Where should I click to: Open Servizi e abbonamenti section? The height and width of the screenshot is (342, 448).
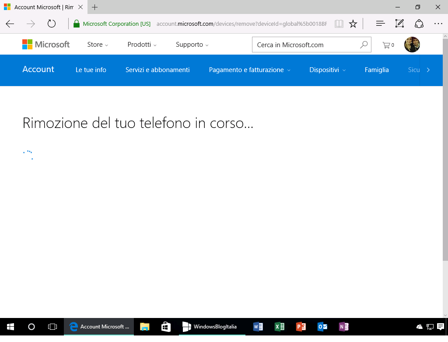[x=157, y=70]
